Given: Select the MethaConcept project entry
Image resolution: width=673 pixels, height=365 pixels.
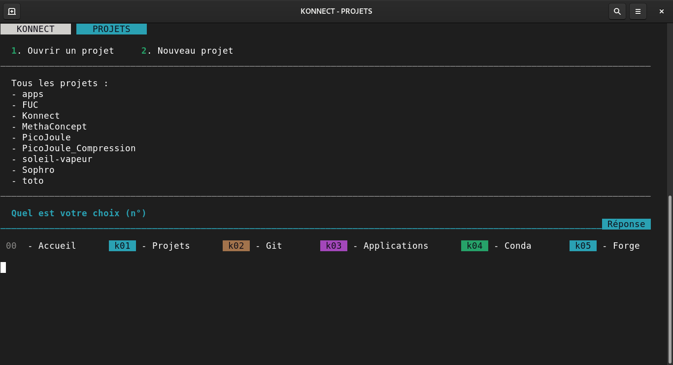Looking at the screenshot, I should point(54,127).
